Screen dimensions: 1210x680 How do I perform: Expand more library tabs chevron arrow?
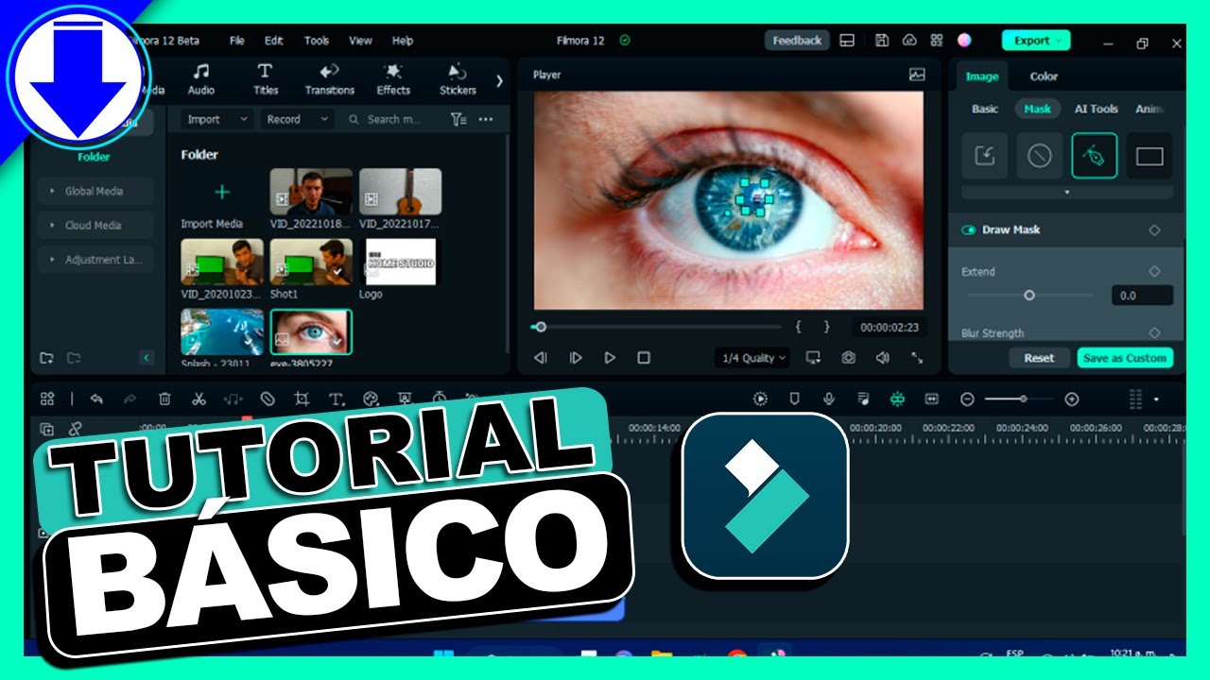coord(499,80)
